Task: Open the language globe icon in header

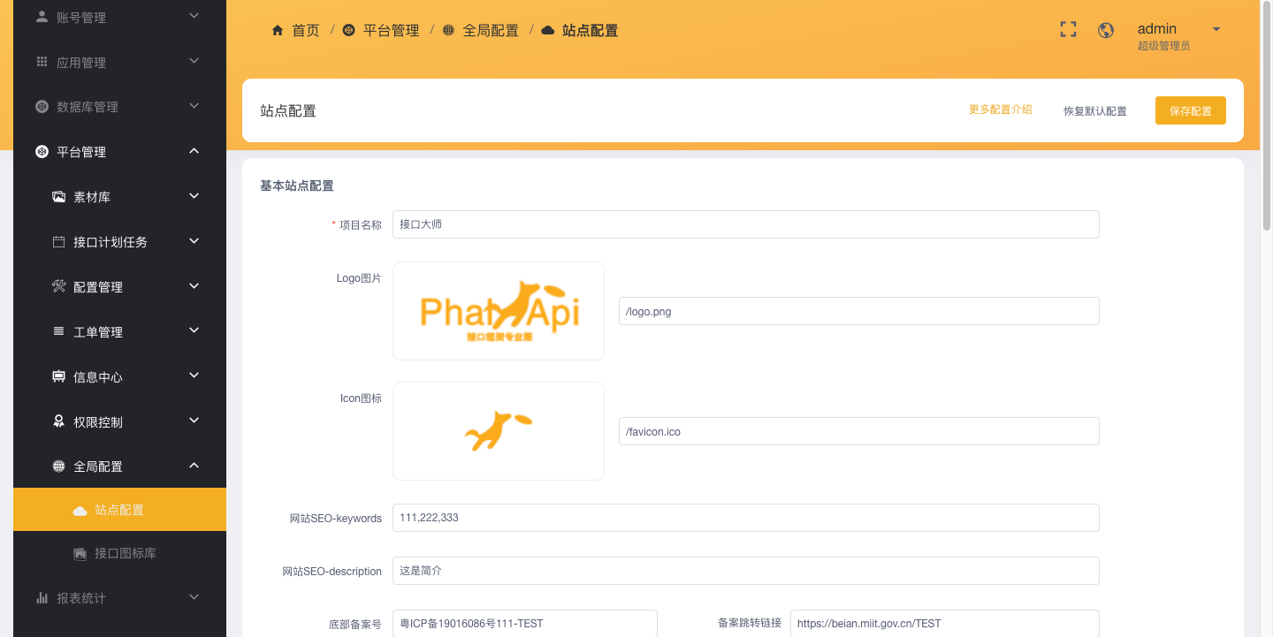Action: (x=1106, y=30)
